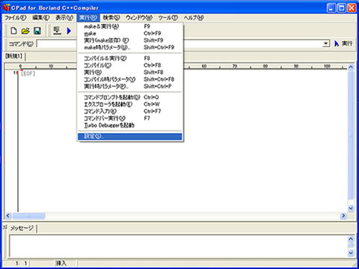Choose the highlighted 設定 menu entry
The height and width of the screenshot is (269, 359).
pyautogui.click(x=129, y=136)
